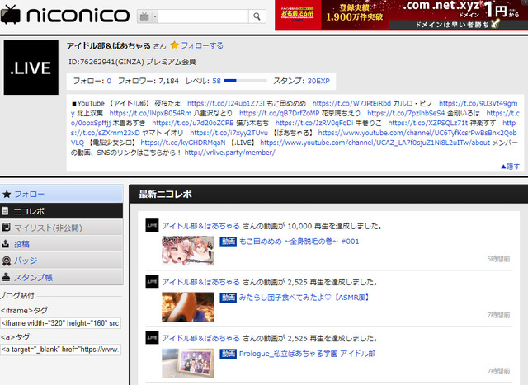Click user name in Prologue report

(201, 338)
